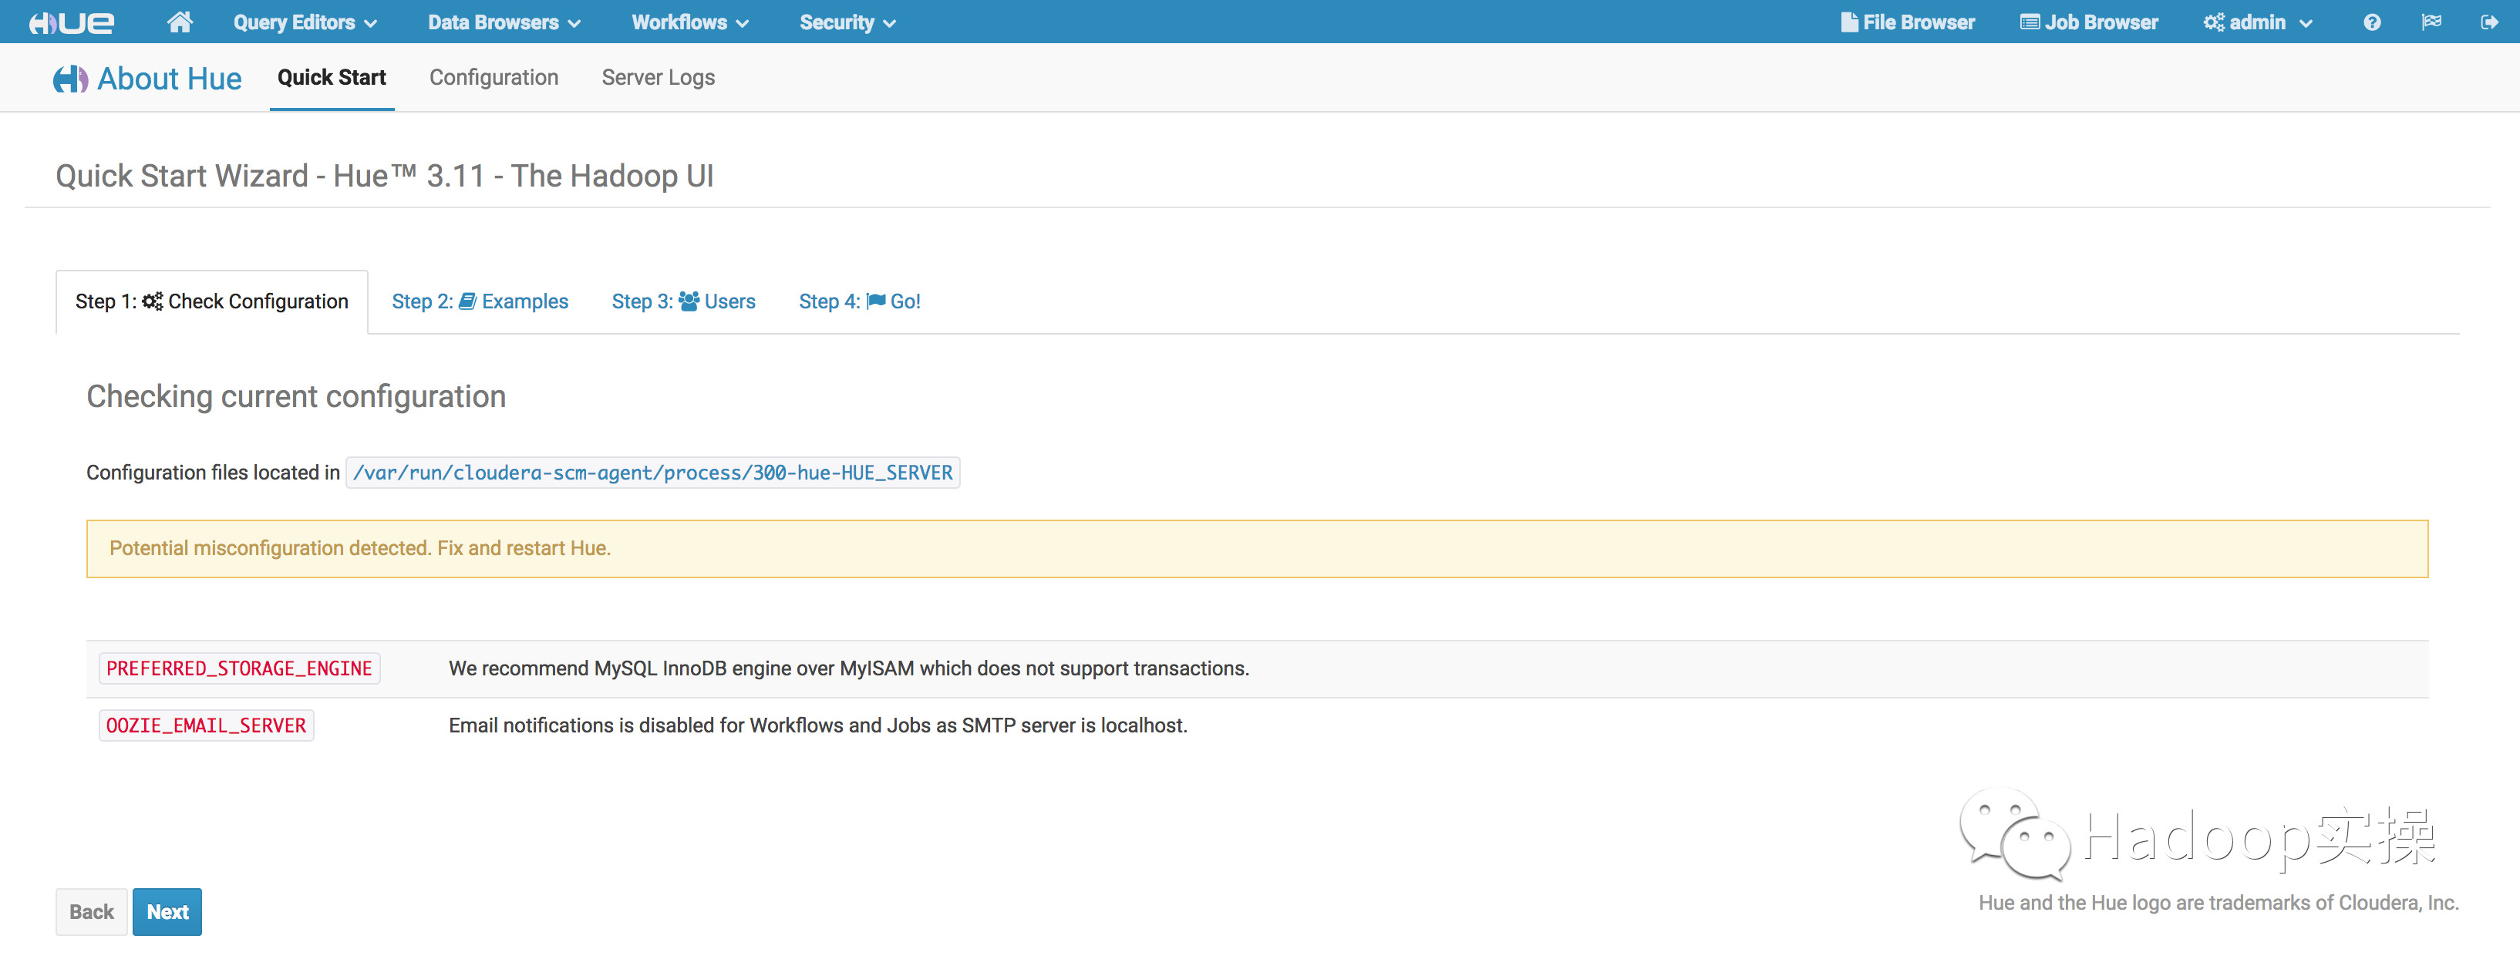This screenshot has height=956, width=2520.
Task: Go to Step 2: Examples tab
Action: click(x=480, y=301)
